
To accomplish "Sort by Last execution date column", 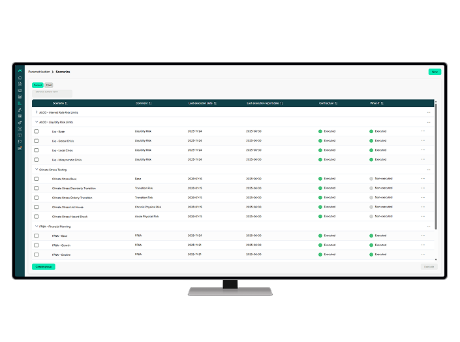I will [215, 103].
